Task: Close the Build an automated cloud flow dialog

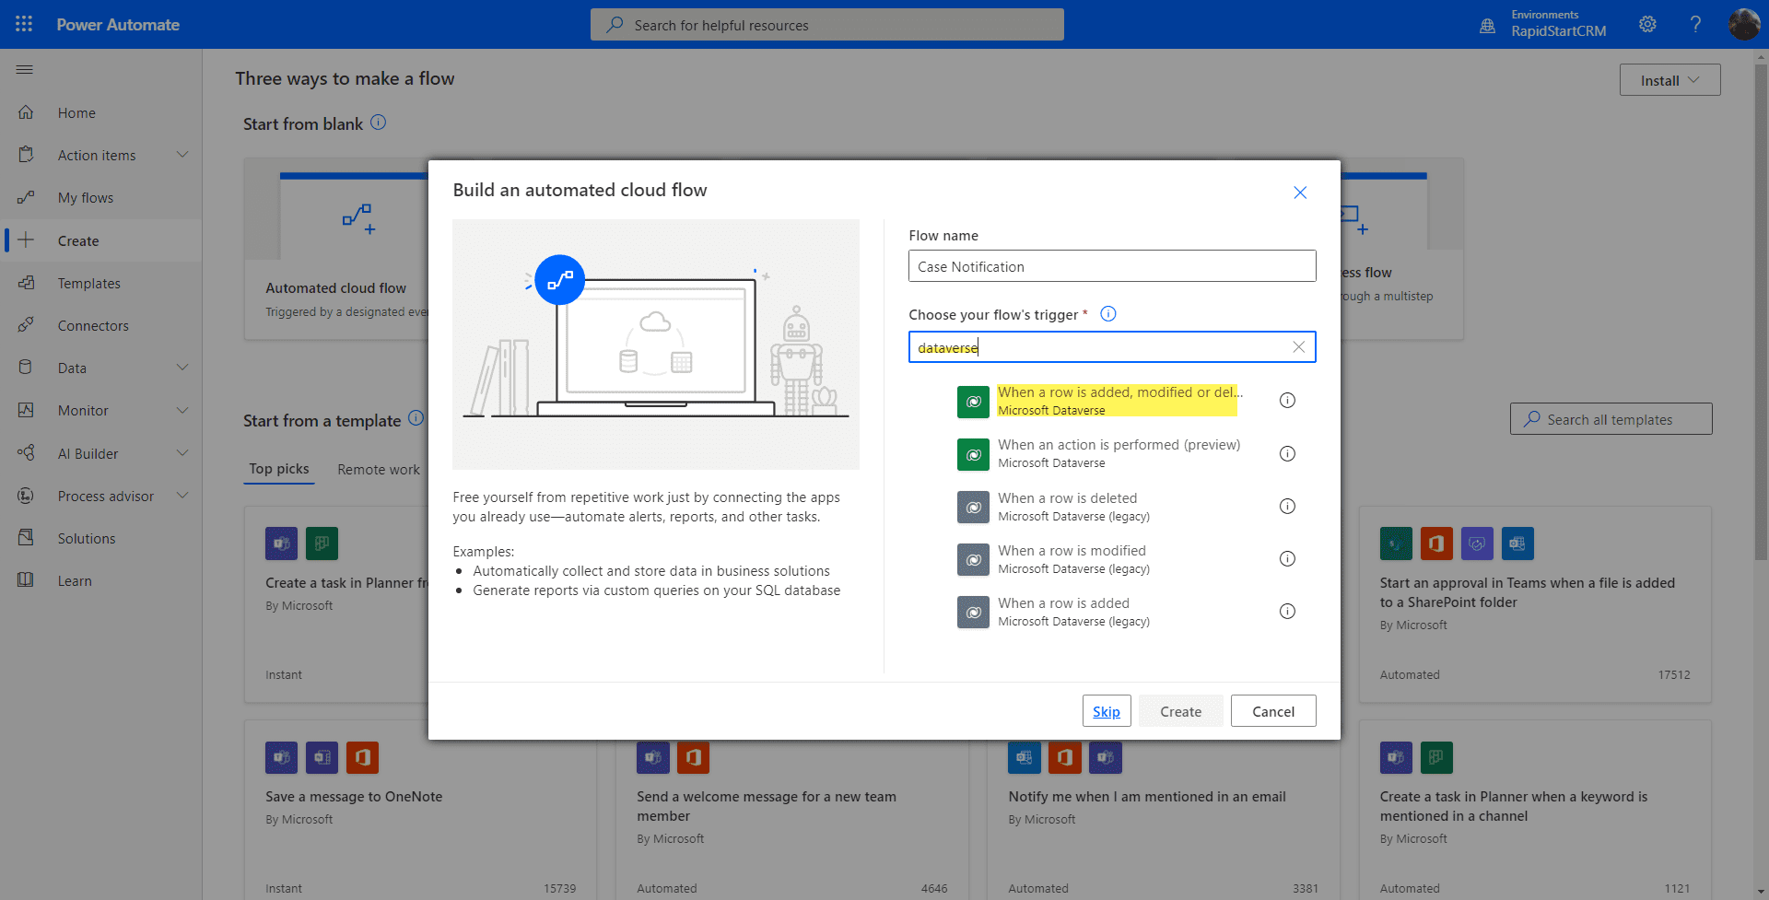Action: click(1299, 193)
